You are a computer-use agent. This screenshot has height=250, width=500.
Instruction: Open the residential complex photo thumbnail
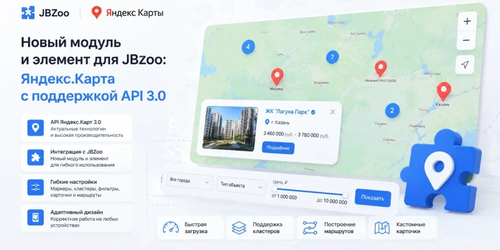coord(230,129)
